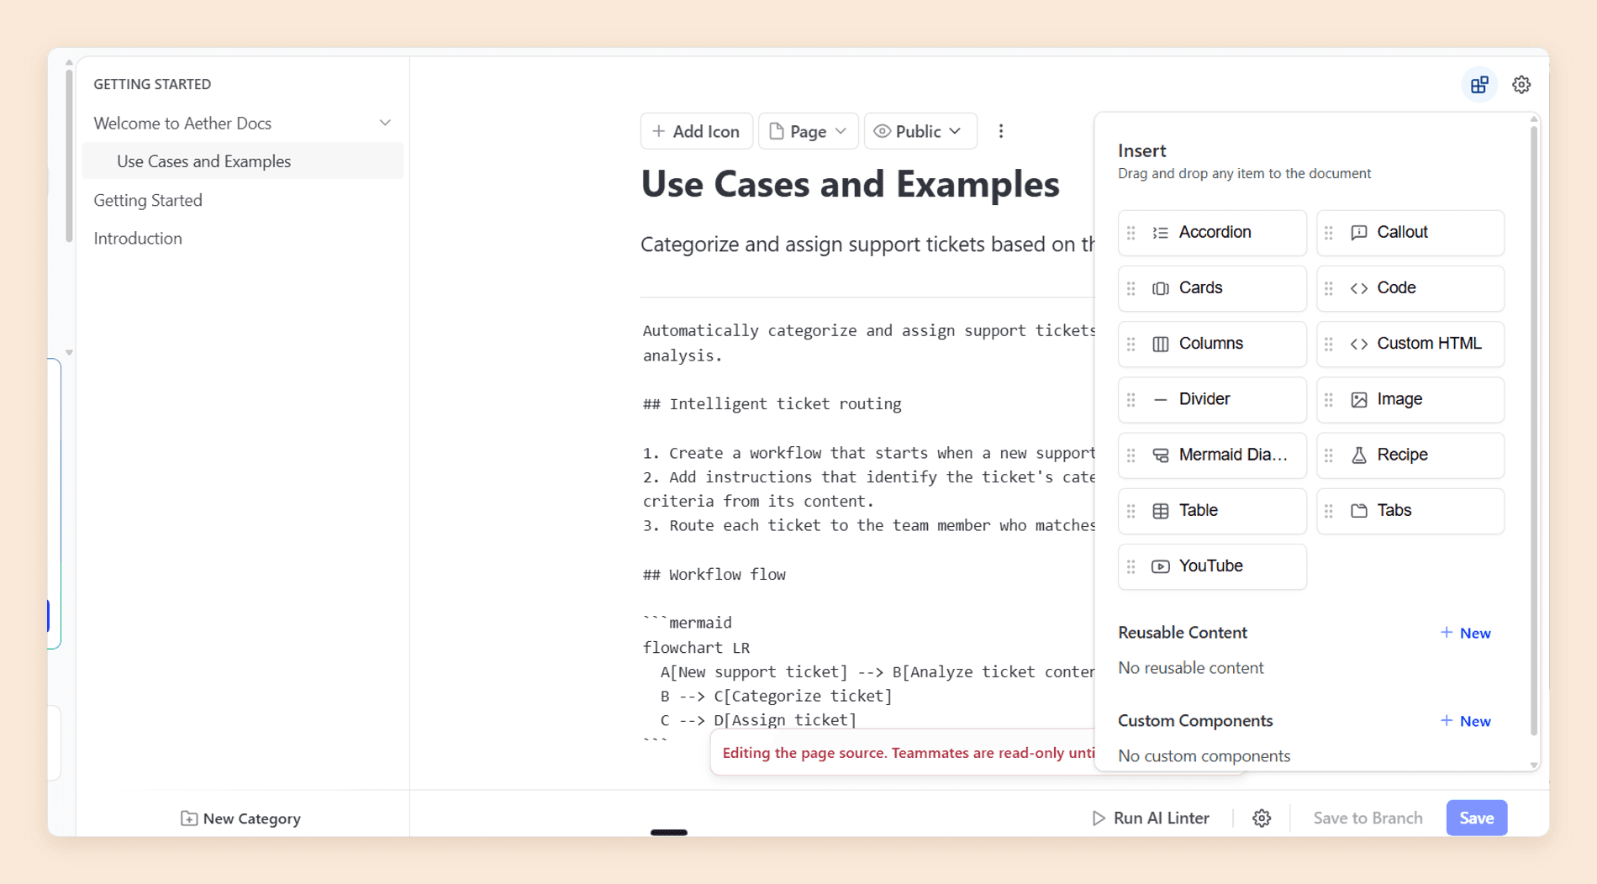Grab the drag handle of Divider item
The image size is (1597, 884).
click(1131, 399)
